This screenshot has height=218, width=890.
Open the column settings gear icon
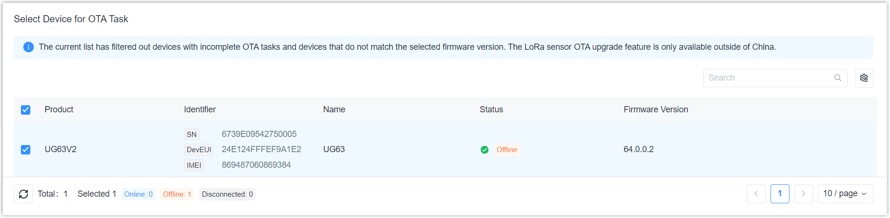(864, 78)
